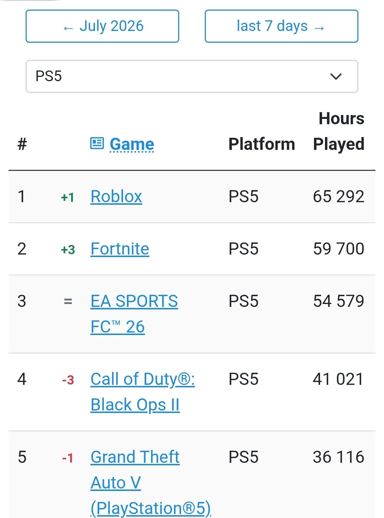Click the equals rank indicator for EA SPORTS
The height and width of the screenshot is (518, 384).
tap(68, 302)
